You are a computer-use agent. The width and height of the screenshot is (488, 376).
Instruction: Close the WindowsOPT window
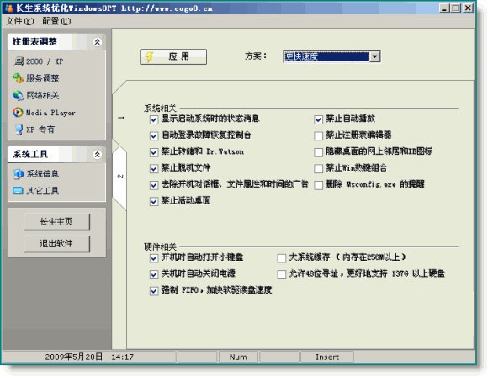click(x=468, y=8)
